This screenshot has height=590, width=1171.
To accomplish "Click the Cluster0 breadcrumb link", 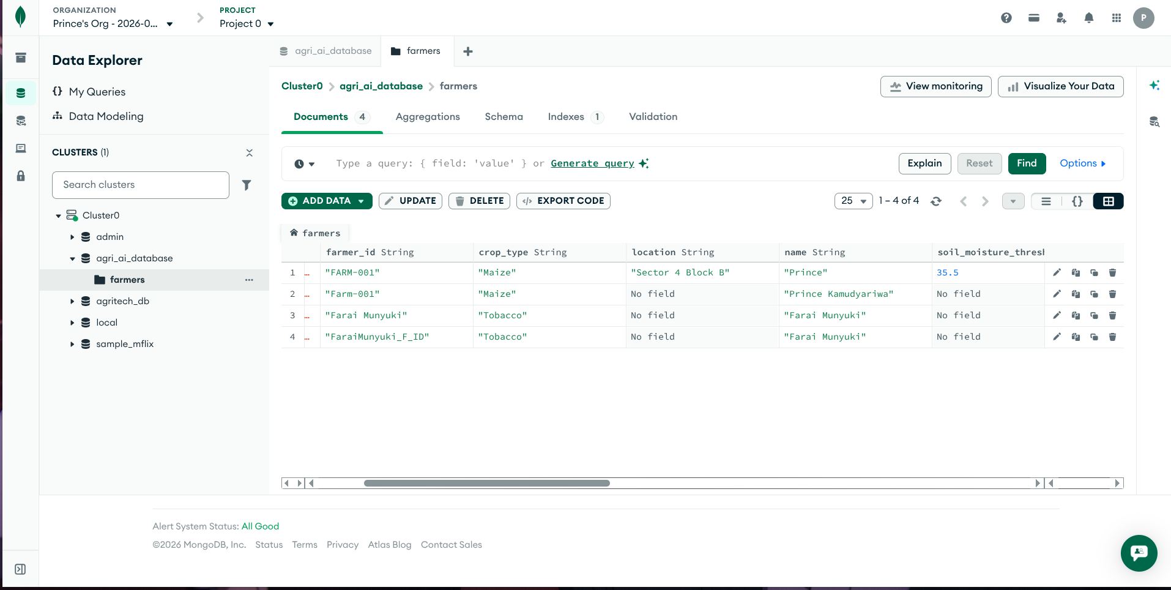I will (302, 86).
